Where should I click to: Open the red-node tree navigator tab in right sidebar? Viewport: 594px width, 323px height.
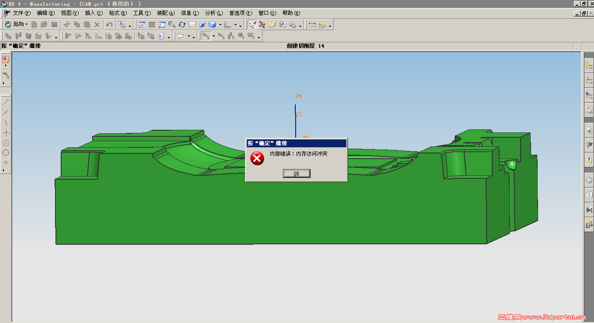tap(589, 80)
